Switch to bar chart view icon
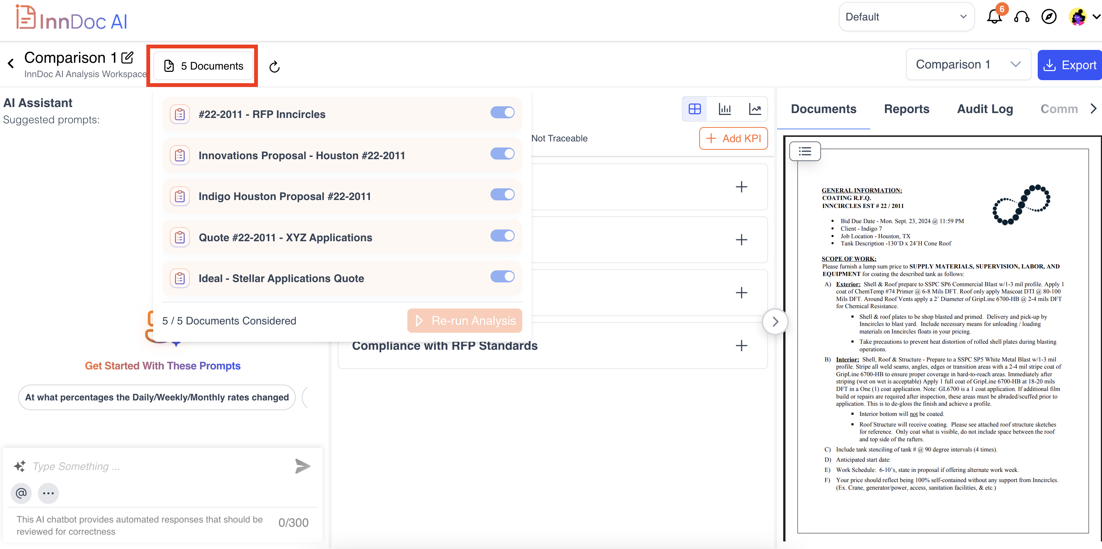This screenshot has height=549, width=1102. click(725, 109)
